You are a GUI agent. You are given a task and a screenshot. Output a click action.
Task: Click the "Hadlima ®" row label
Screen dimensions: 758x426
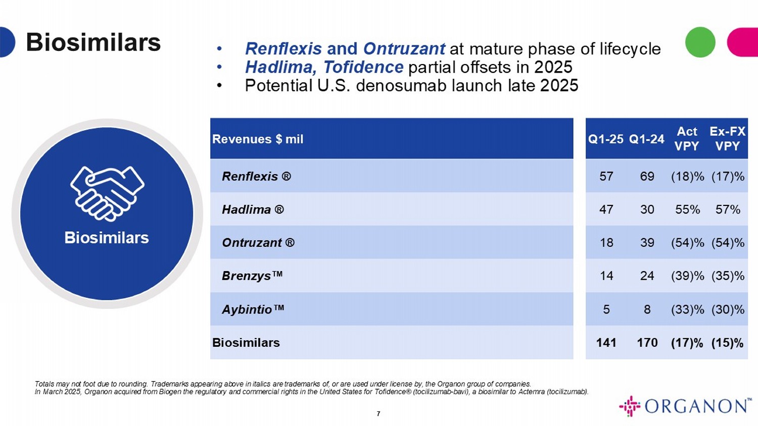[x=253, y=209]
